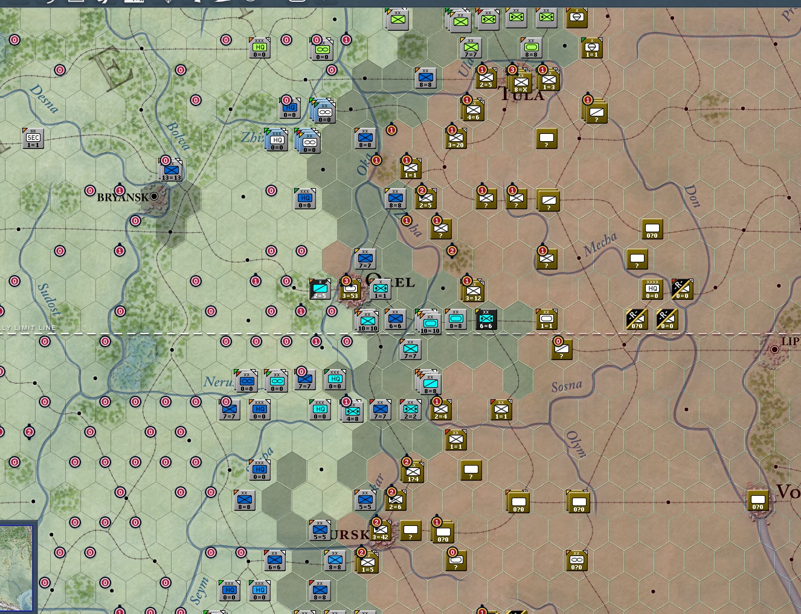The image size is (801, 614).
Task: Select the SEC 1=1 security unit counter
Action: (x=33, y=139)
